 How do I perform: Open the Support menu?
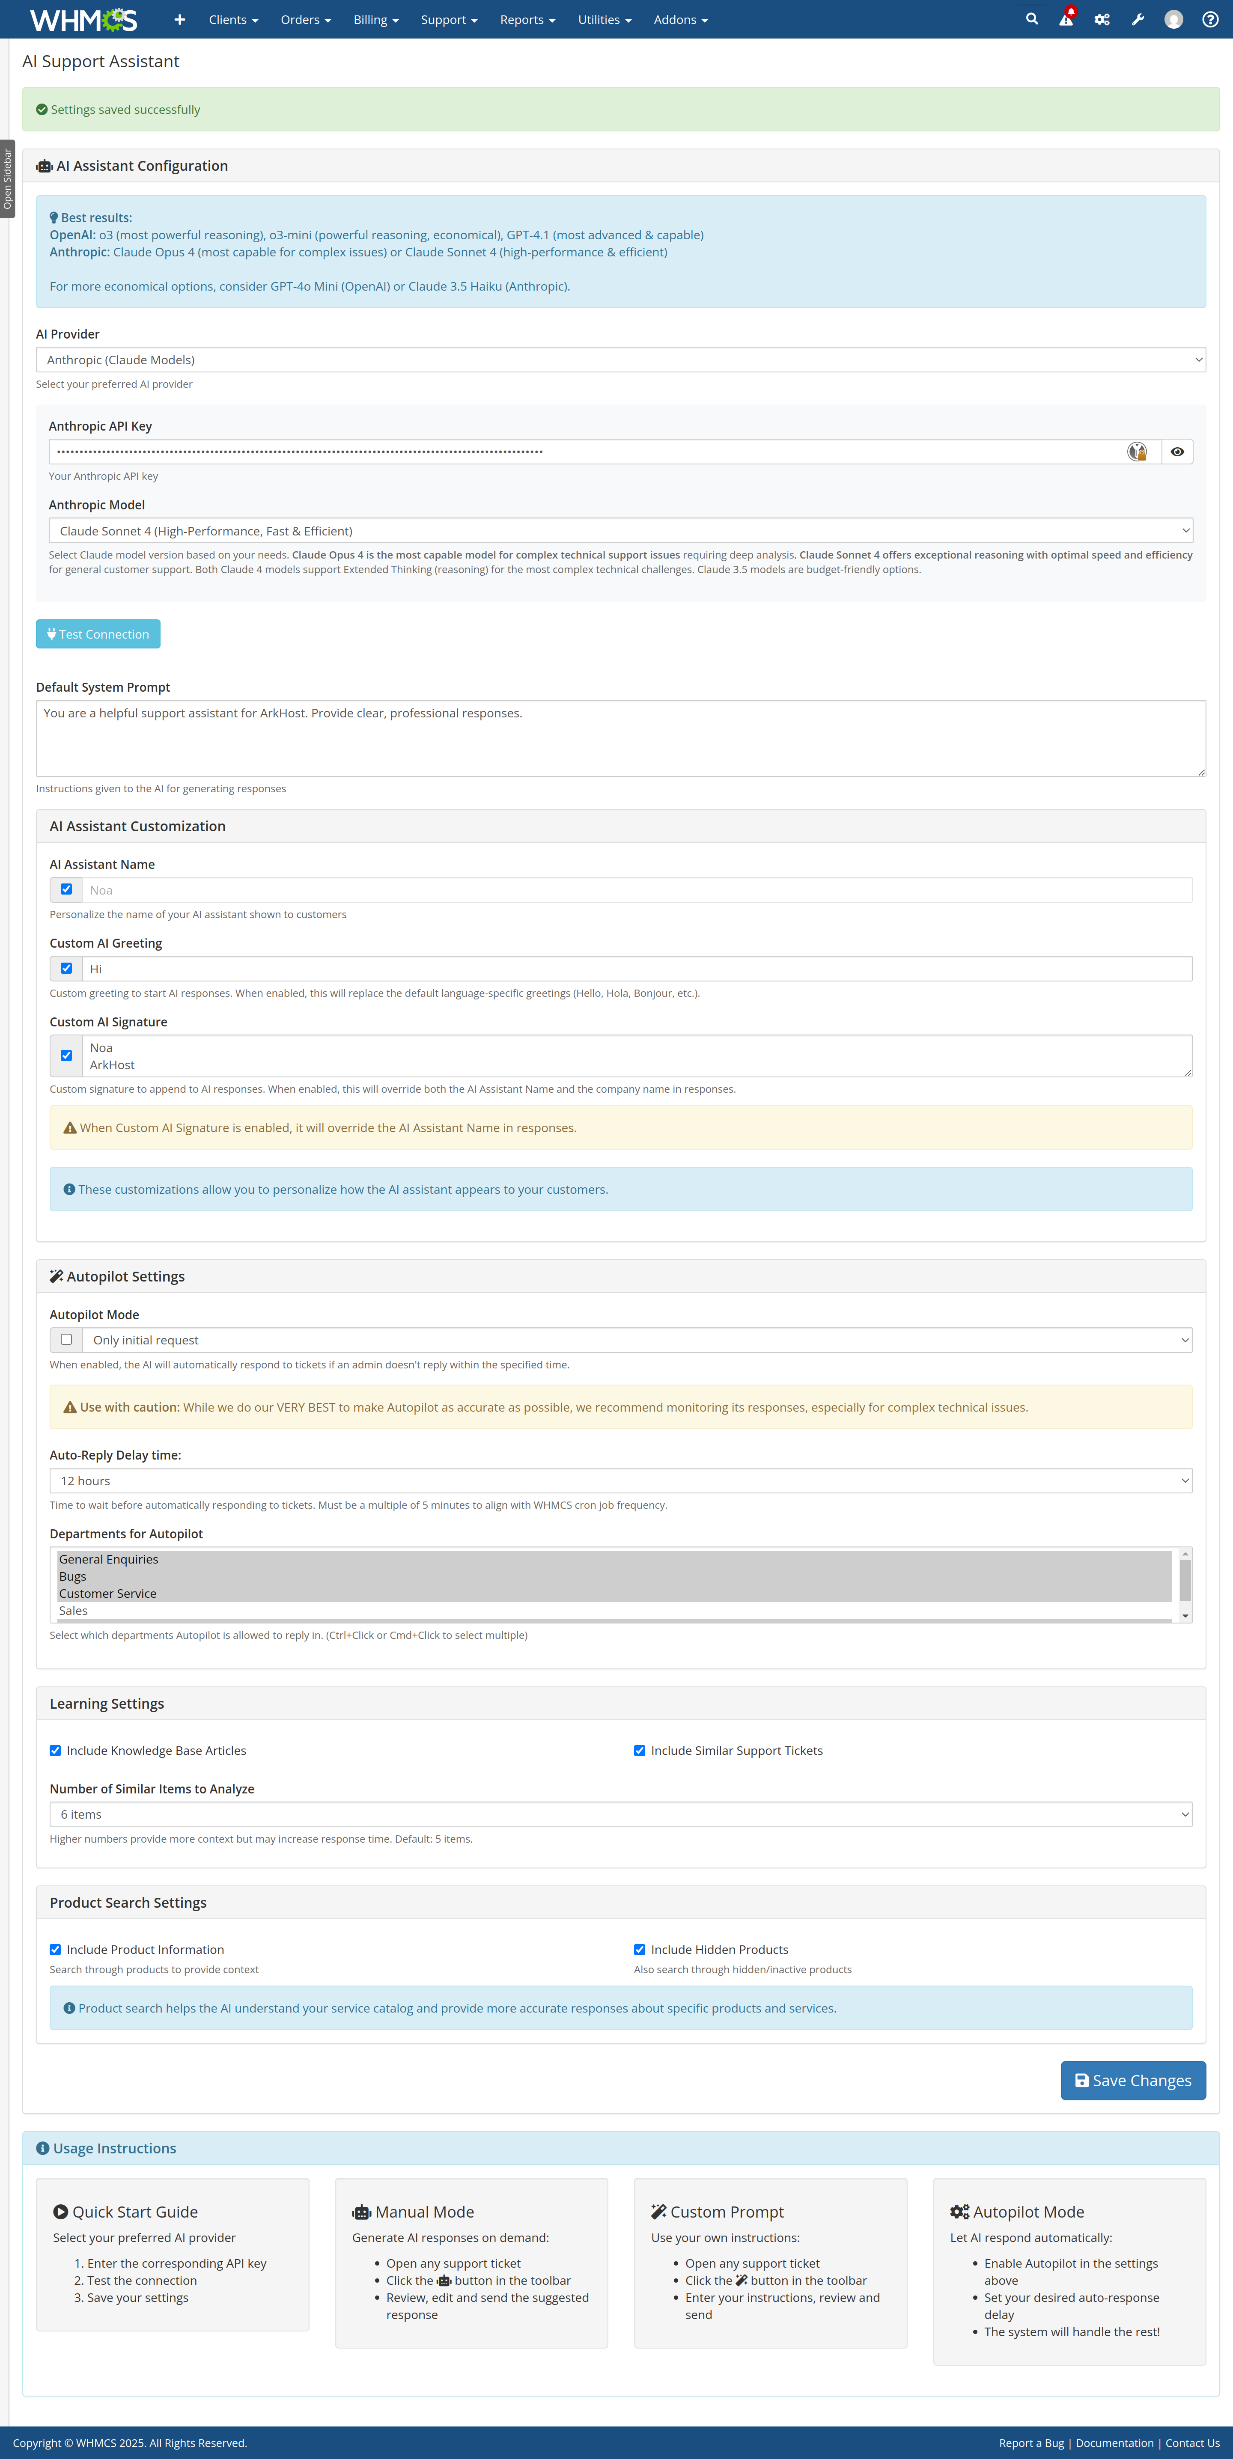coord(449,19)
